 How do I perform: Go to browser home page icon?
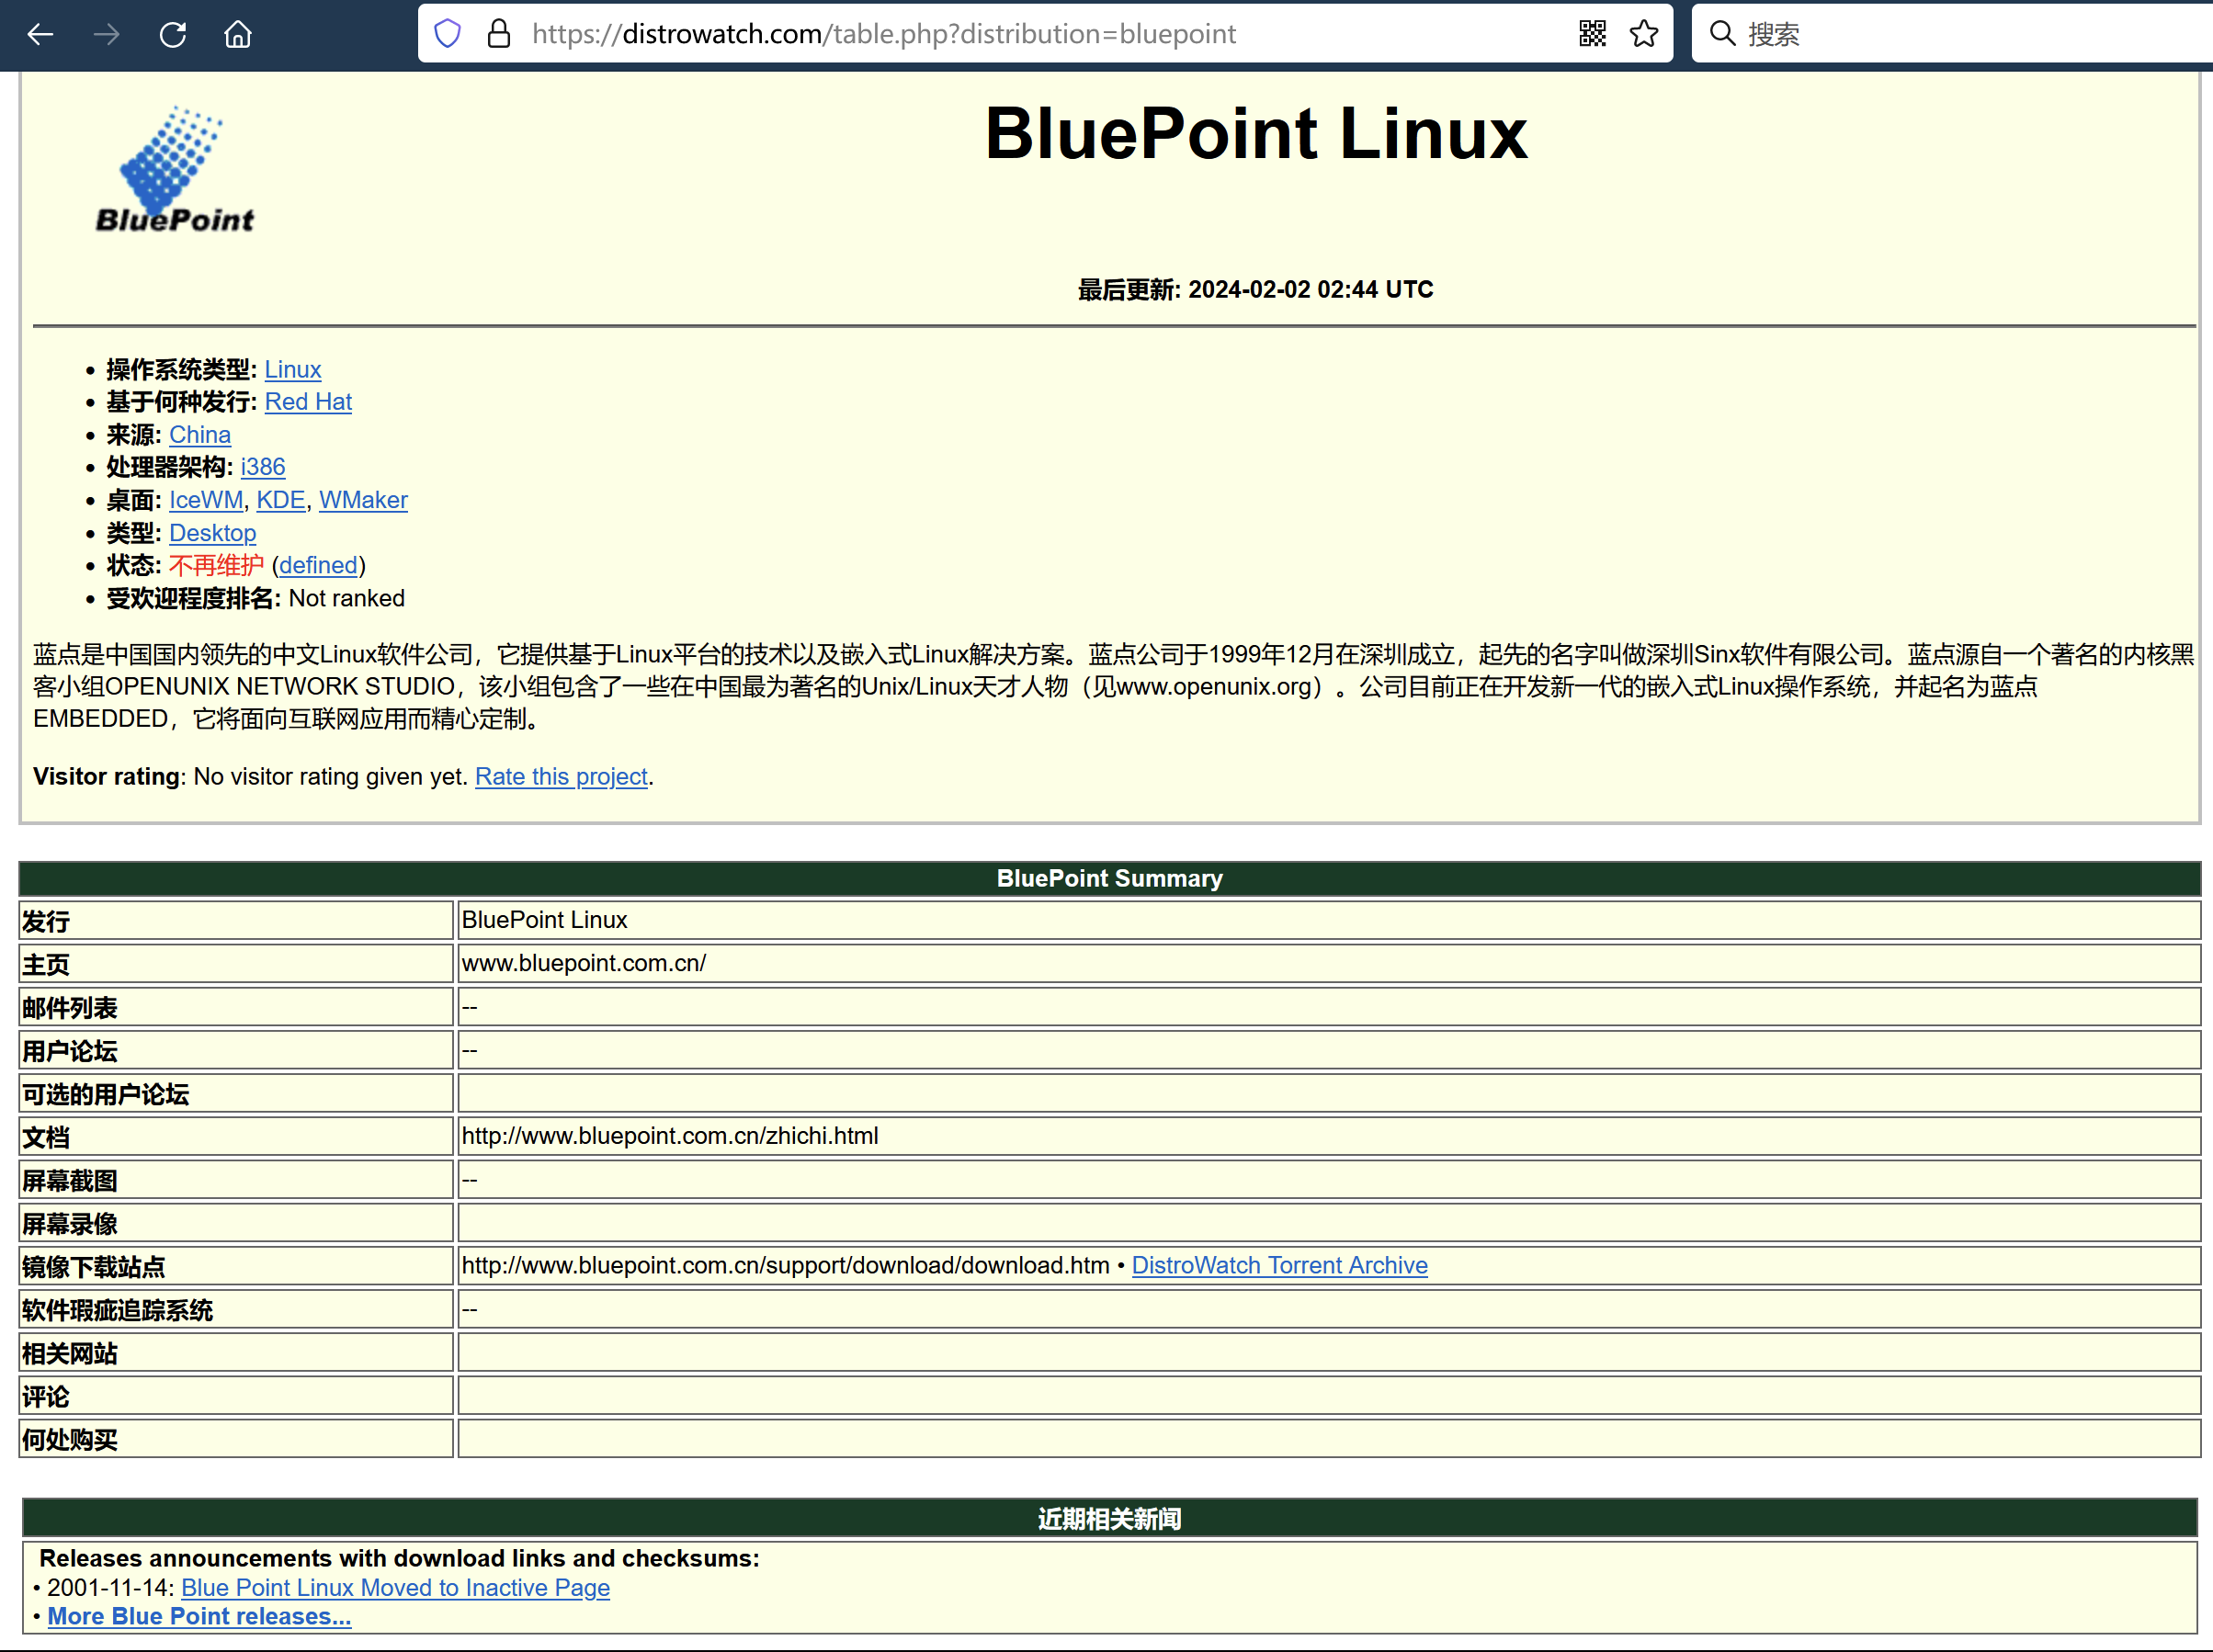coord(238,34)
